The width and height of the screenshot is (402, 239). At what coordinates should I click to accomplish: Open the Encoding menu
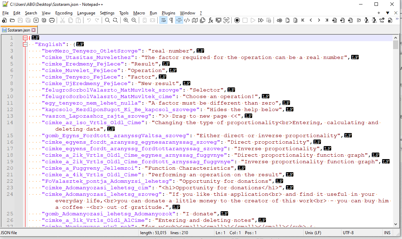click(64, 13)
